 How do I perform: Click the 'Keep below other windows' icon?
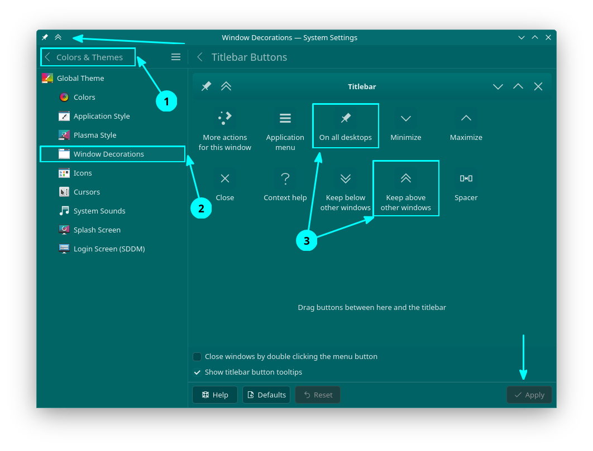pos(346,178)
